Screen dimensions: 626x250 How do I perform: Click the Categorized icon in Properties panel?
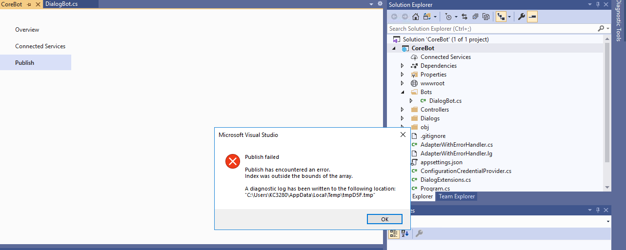click(x=394, y=233)
